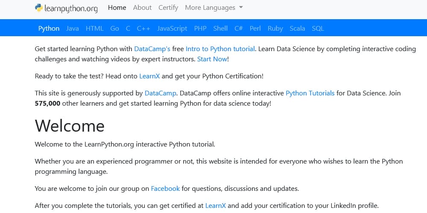
Task: Visit the Facebook group link
Action: point(165,189)
